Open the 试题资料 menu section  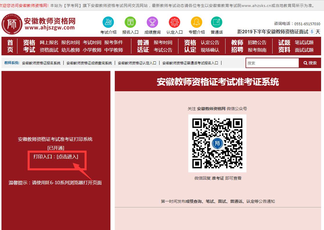(284, 46)
